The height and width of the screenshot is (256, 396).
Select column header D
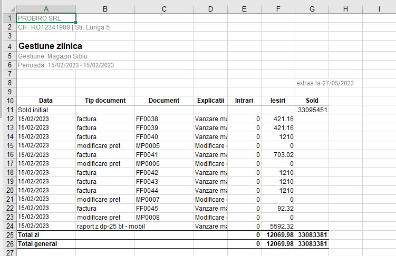point(210,8)
